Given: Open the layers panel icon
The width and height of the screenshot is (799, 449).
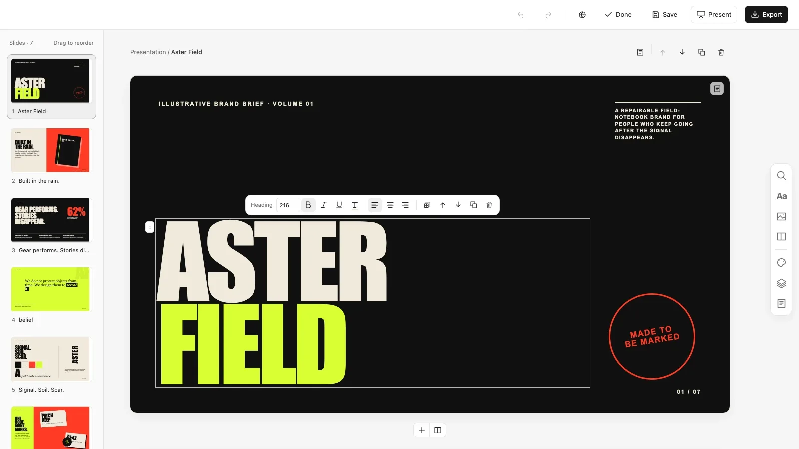Looking at the screenshot, I should [782, 283].
